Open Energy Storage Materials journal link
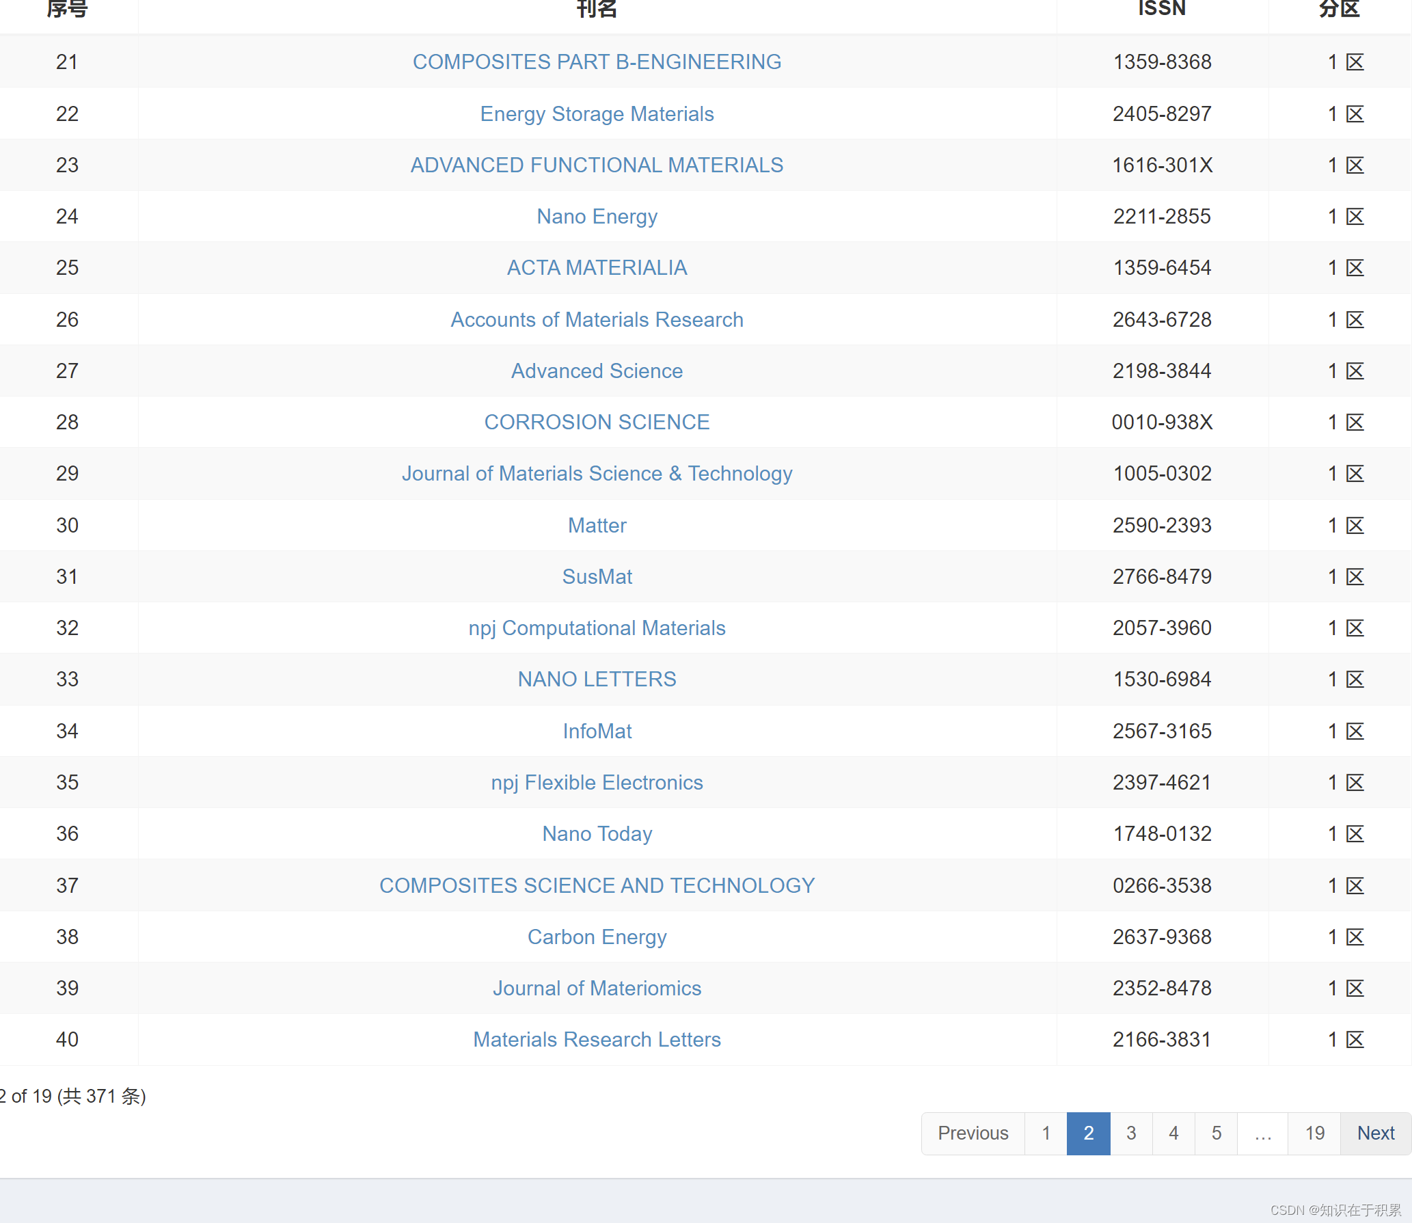This screenshot has width=1412, height=1223. tap(597, 113)
